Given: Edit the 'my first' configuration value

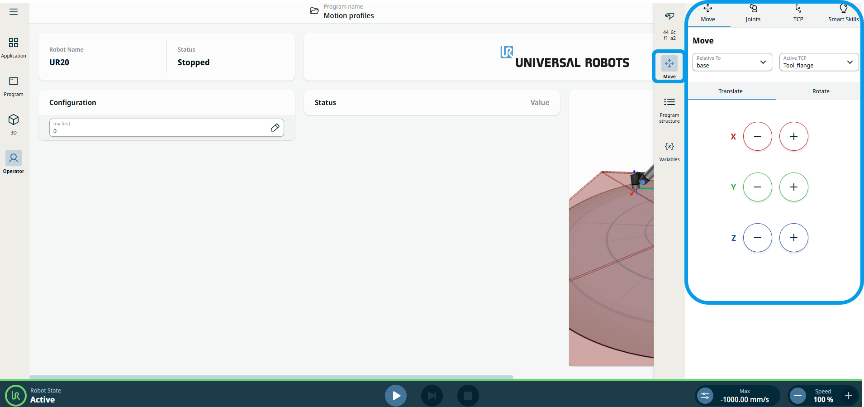Looking at the screenshot, I should [x=275, y=128].
